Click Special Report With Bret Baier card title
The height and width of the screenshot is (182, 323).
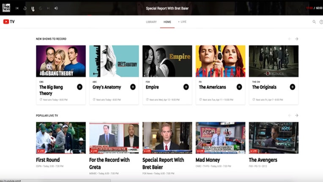coord(163,163)
